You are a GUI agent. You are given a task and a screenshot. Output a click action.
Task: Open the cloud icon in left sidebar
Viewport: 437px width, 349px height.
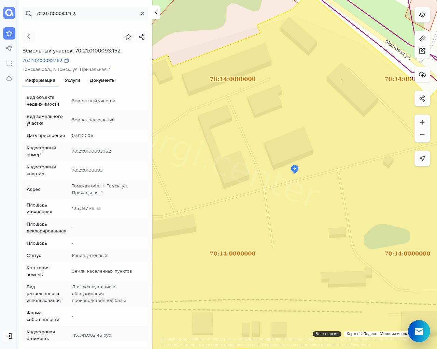9,78
